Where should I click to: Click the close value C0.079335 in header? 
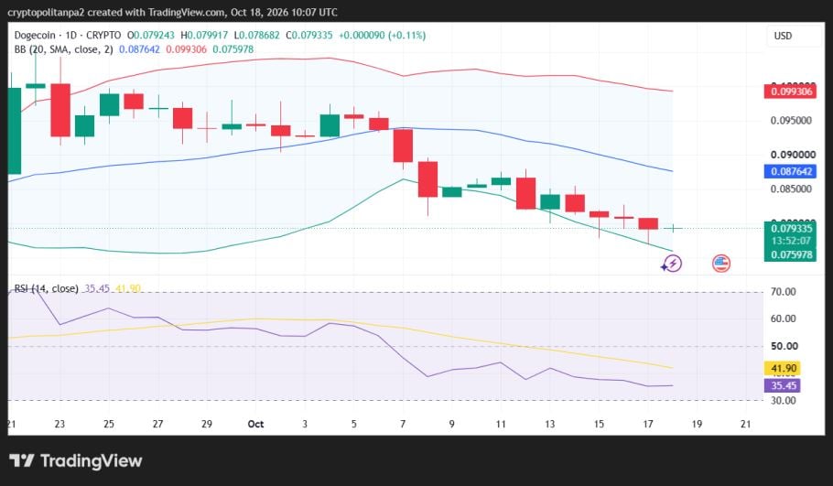coord(309,36)
